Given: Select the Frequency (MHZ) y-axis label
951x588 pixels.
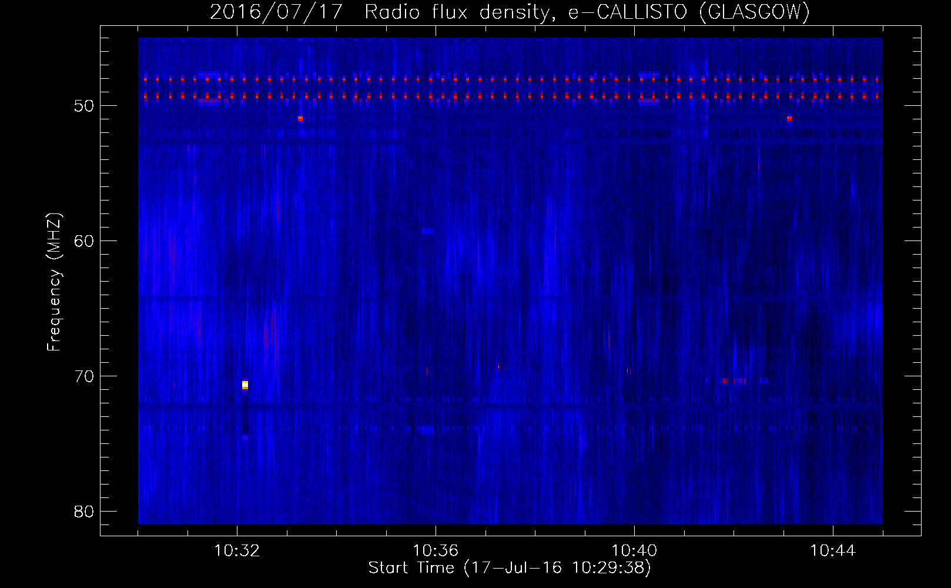Looking at the screenshot, I should pos(53,282).
